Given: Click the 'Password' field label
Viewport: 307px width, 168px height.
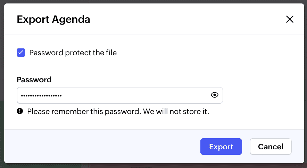Looking at the screenshot, I should tap(34, 80).
